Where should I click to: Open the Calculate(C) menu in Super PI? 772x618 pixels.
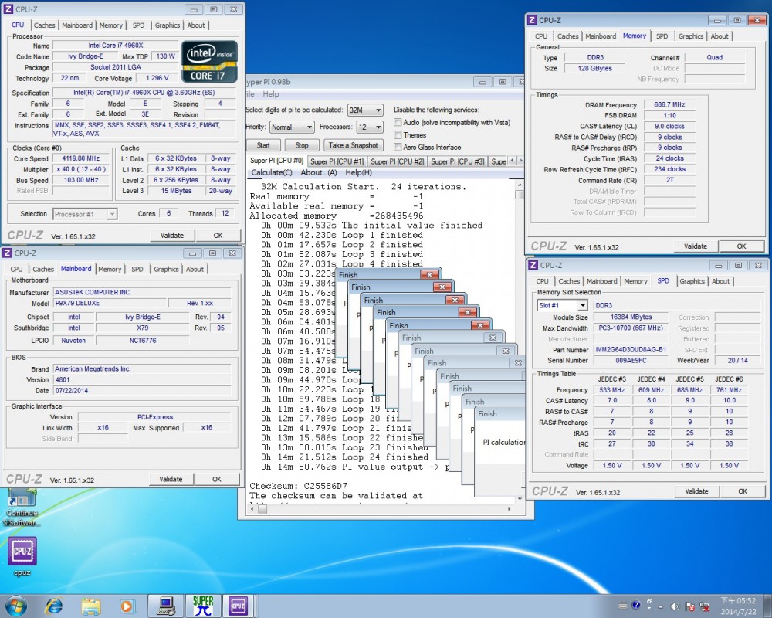tap(272, 172)
